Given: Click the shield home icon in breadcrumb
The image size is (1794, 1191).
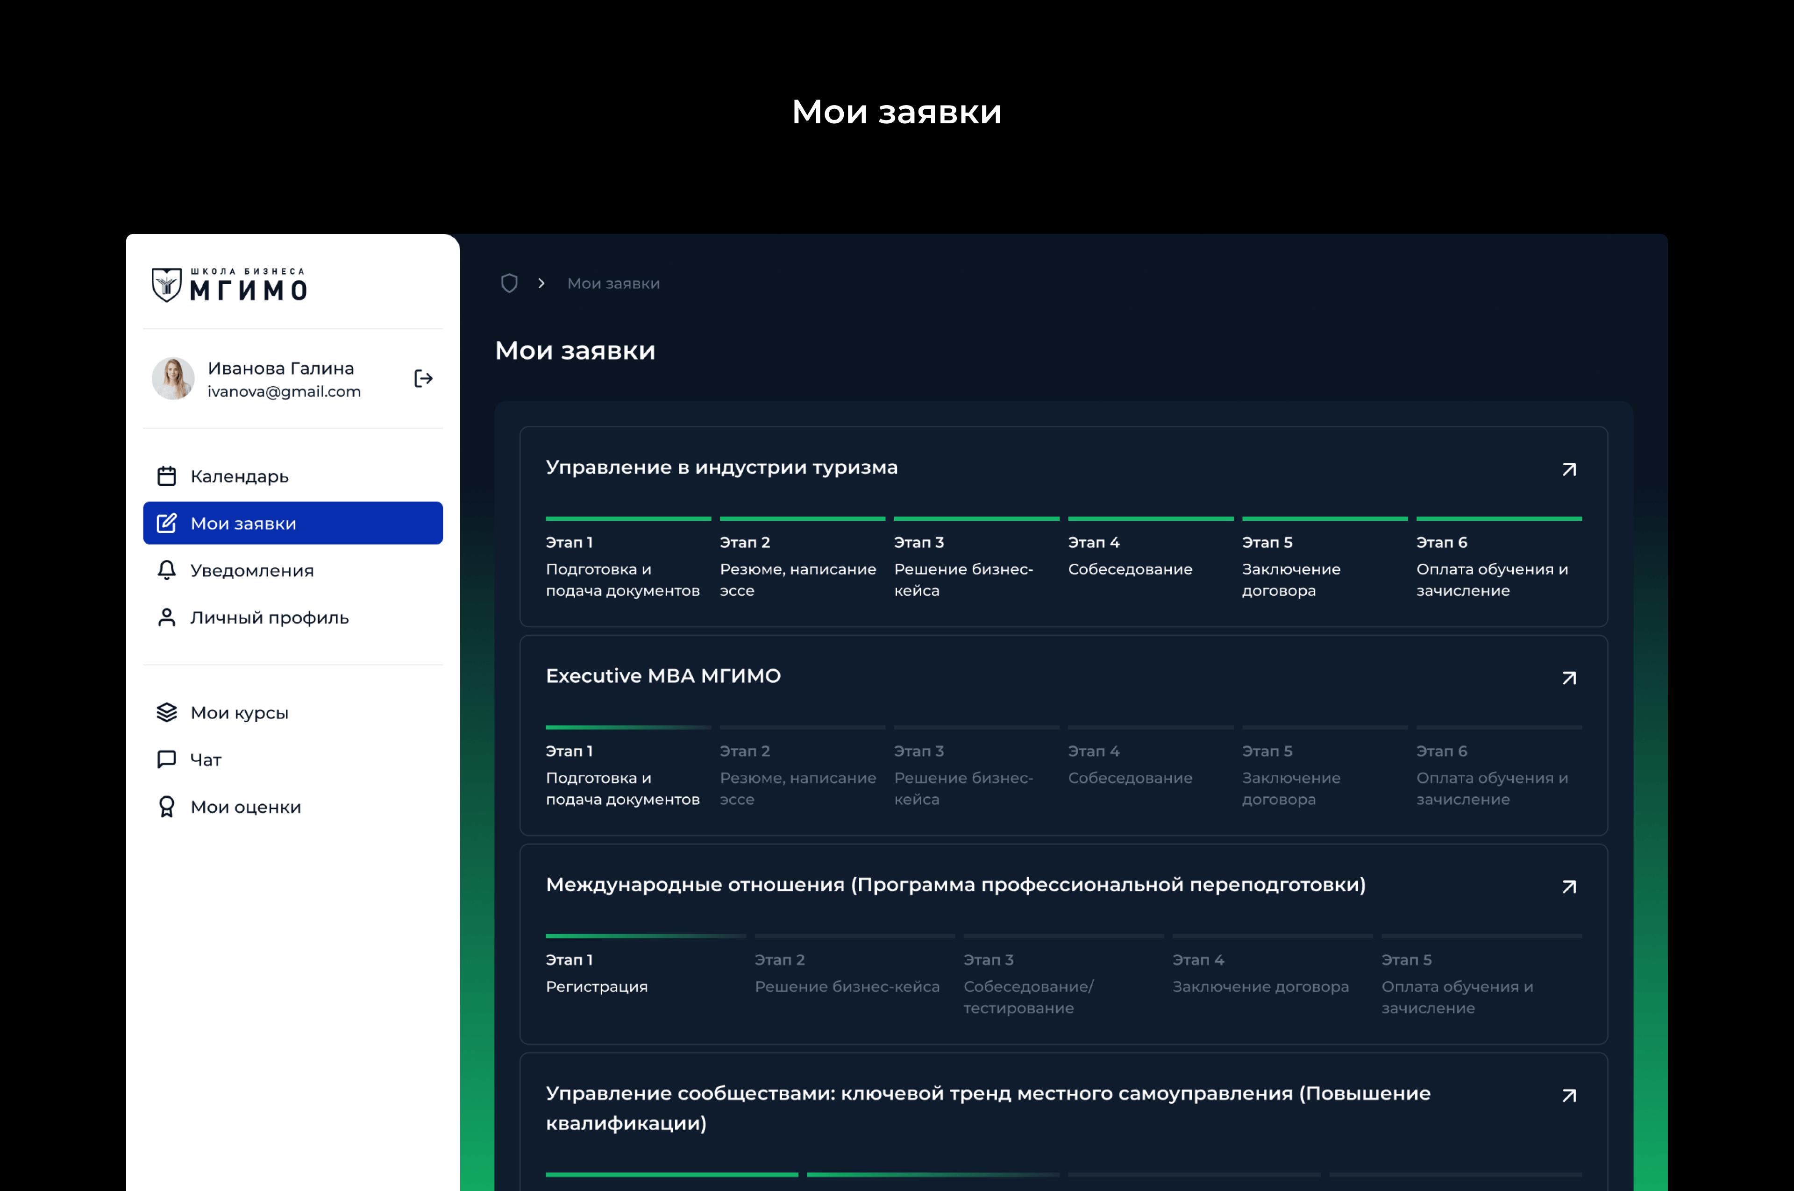Looking at the screenshot, I should click(509, 284).
